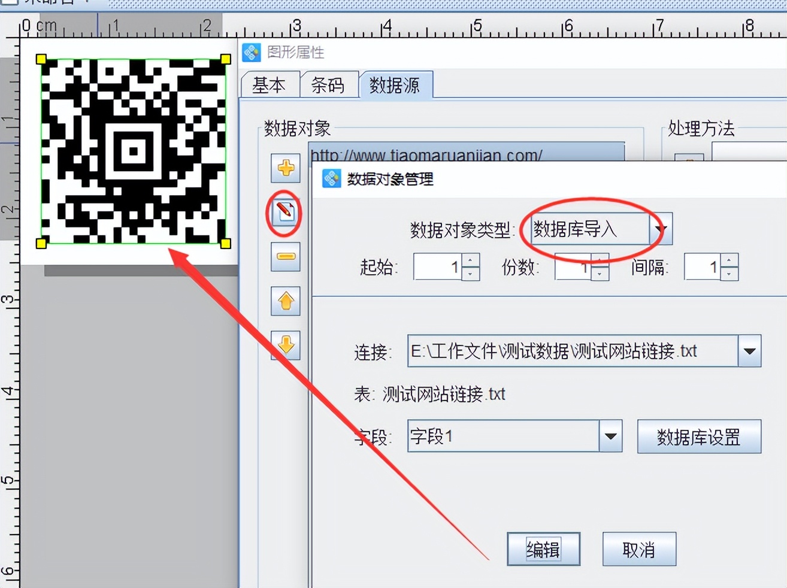Click the move-down arrow icon
The width and height of the screenshot is (787, 588).
click(x=286, y=346)
